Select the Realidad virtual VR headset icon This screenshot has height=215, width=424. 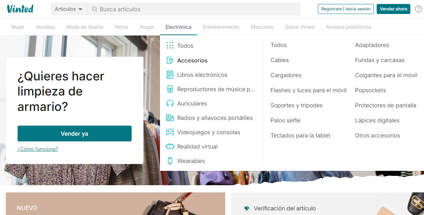[170, 146]
